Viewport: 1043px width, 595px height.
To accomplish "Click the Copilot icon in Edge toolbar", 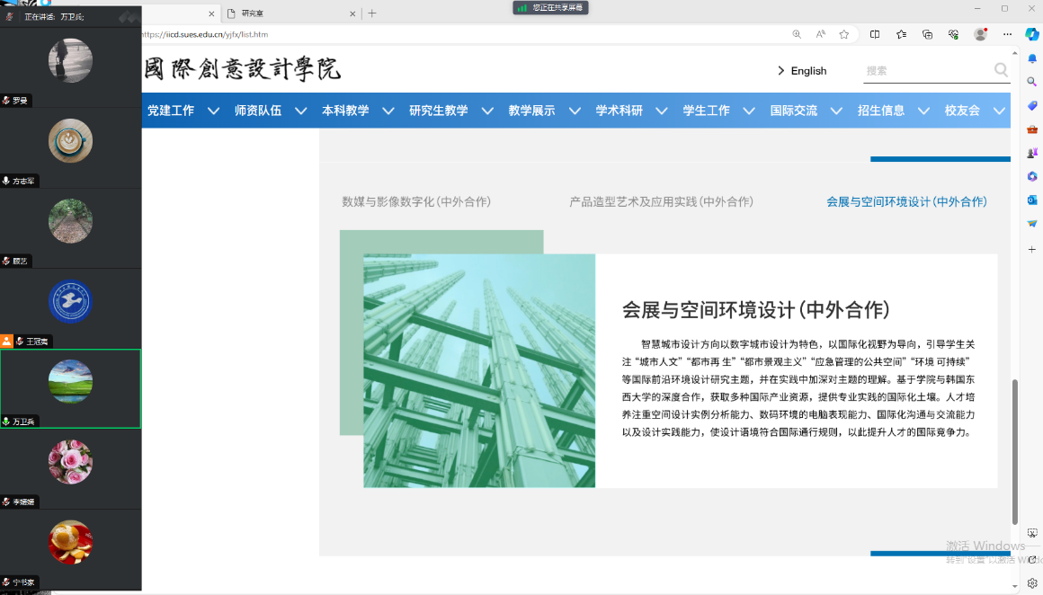I will coord(1032,34).
